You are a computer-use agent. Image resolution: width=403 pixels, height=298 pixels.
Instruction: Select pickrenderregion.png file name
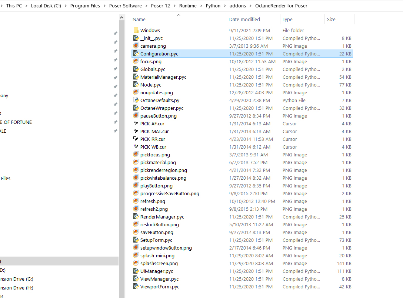click(163, 170)
